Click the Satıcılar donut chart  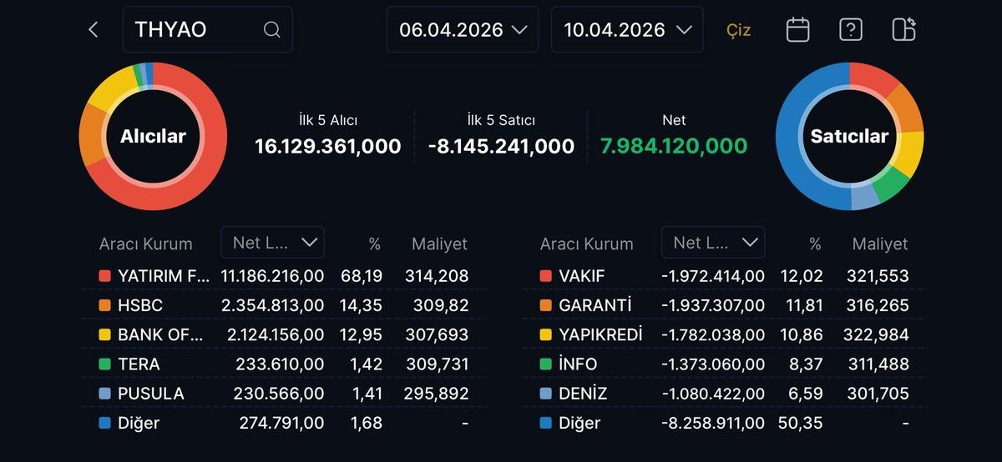pyautogui.click(x=849, y=136)
